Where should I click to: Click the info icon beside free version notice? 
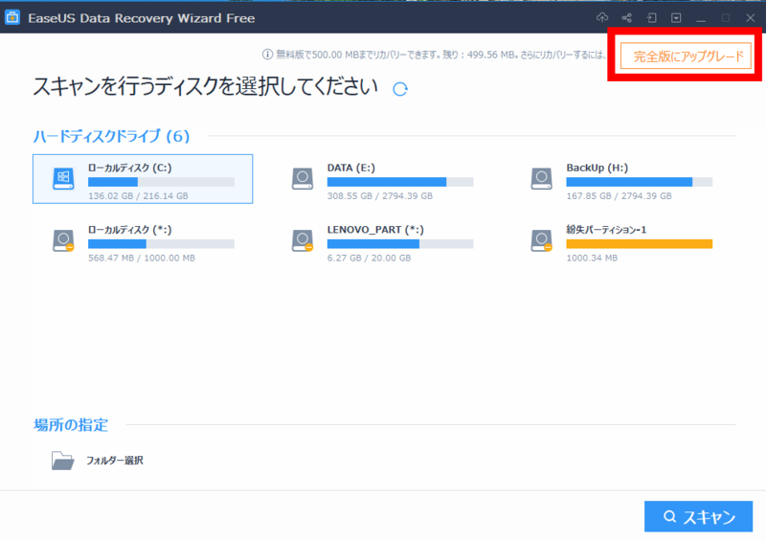(267, 55)
